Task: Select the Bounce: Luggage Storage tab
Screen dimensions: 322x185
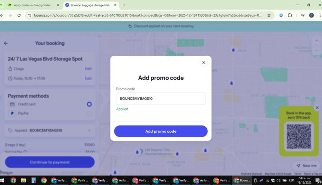Action: [x=90, y=5]
